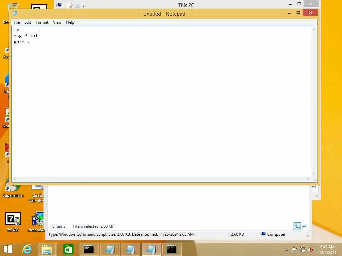Open Action Center flag icon

(294, 249)
